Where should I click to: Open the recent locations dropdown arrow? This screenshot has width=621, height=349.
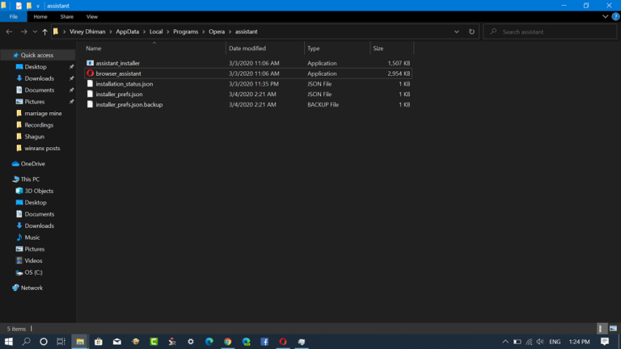point(34,32)
